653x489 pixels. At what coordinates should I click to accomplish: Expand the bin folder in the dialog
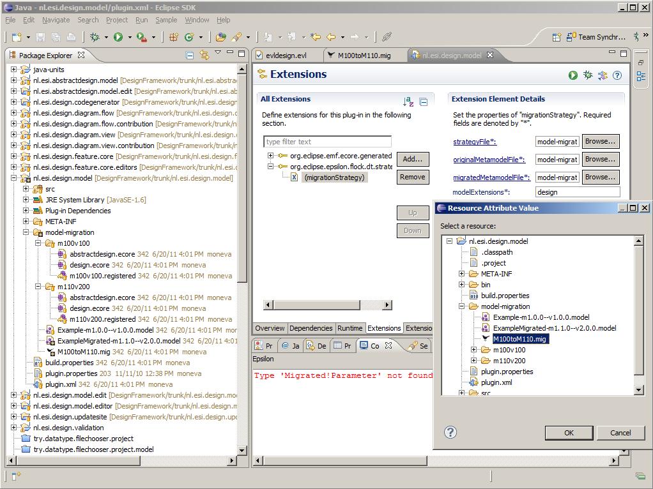tap(461, 284)
